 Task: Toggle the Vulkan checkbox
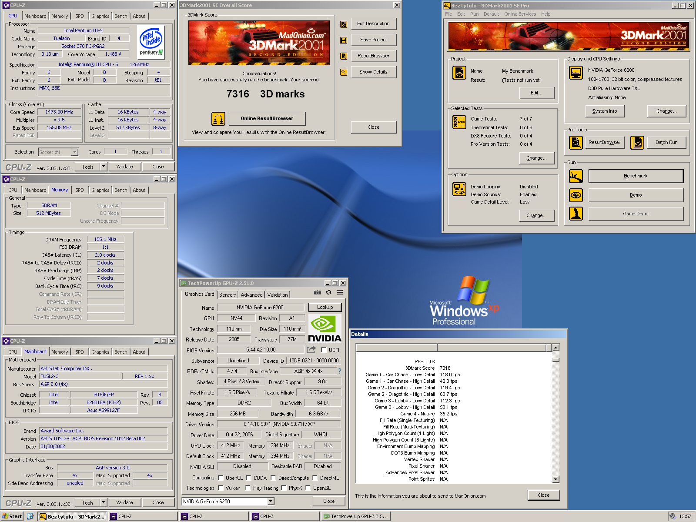click(221, 488)
